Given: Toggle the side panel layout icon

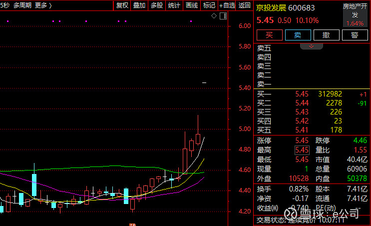Looking at the screenshot, I should [222, 16].
